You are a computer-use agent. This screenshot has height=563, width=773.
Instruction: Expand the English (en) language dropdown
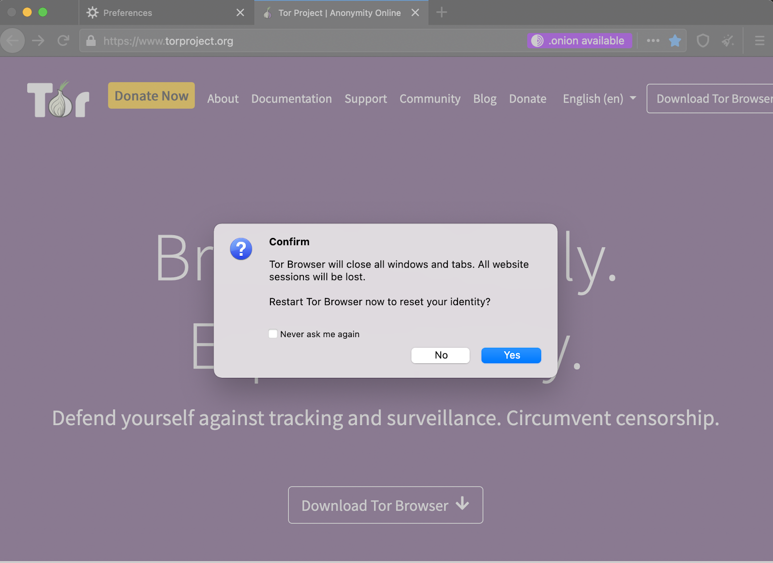(599, 99)
